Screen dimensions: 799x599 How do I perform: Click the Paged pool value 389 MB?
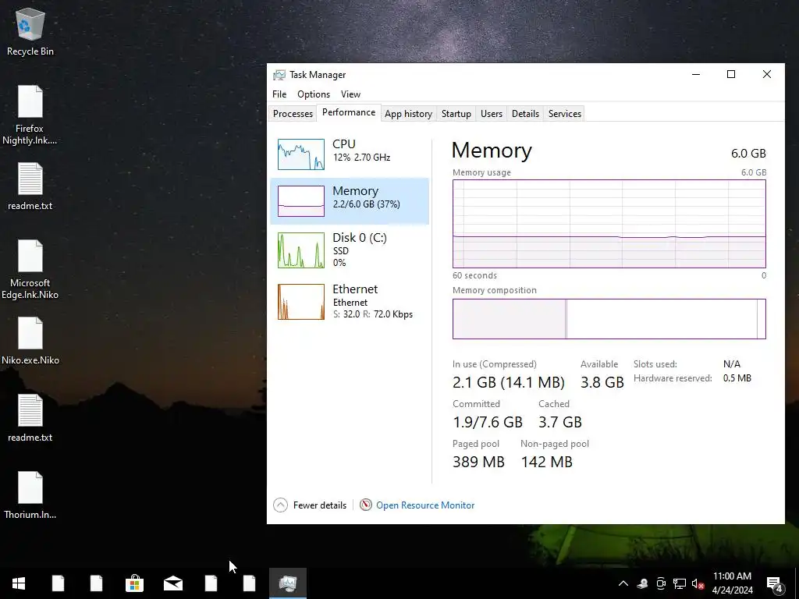tap(478, 462)
